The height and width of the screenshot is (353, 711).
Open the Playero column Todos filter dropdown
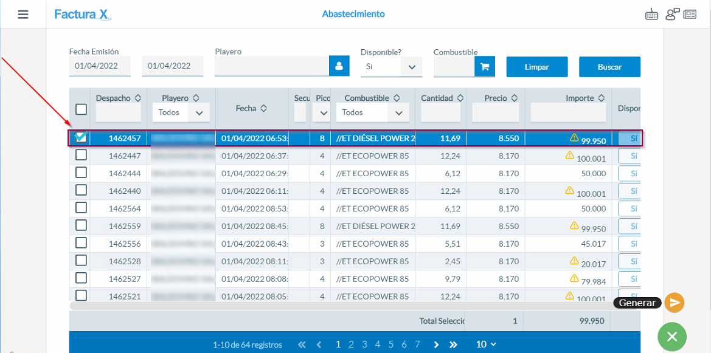[x=181, y=112]
